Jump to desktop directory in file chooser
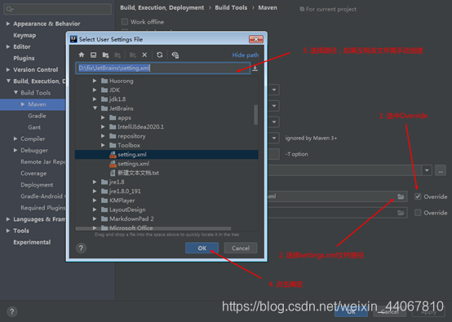The width and height of the screenshot is (452, 322). pos(93,55)
